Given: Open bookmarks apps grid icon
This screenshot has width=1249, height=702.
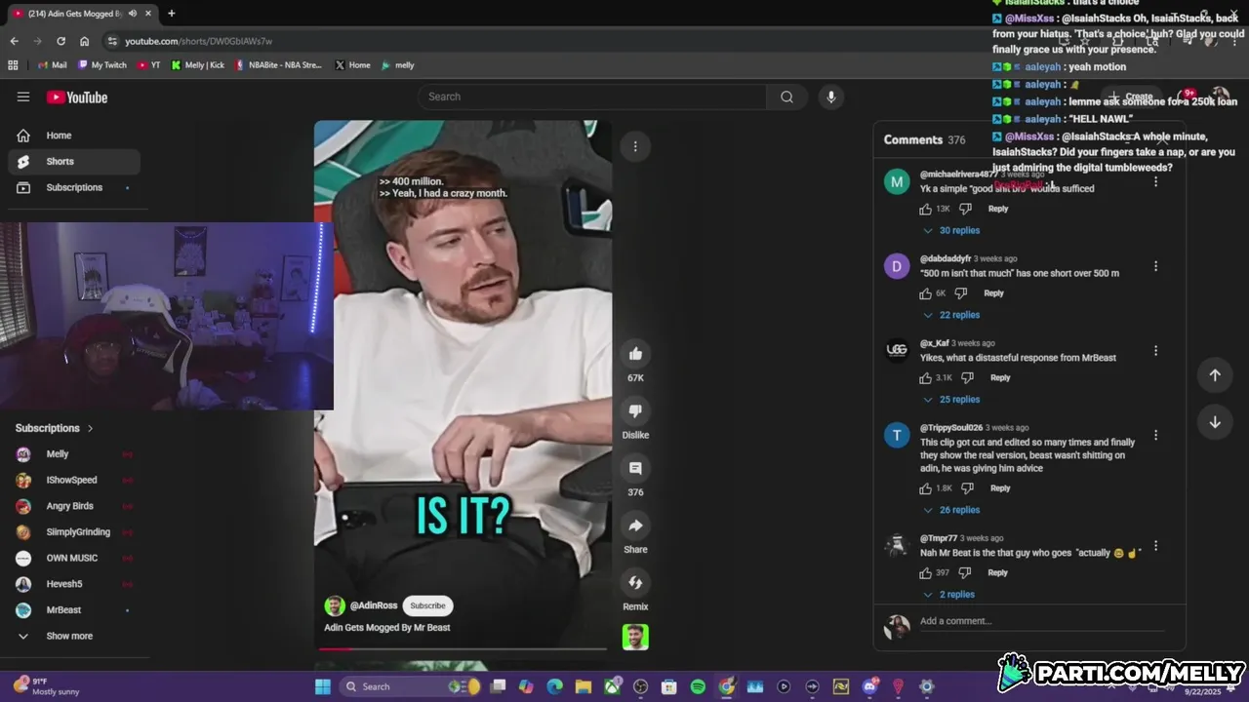Looking at the screenshot, I should pyautogui.click(x=13, y=65).
